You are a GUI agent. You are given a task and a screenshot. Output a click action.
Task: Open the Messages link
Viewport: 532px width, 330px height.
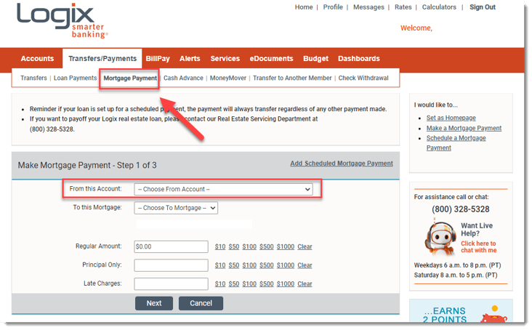368,7
